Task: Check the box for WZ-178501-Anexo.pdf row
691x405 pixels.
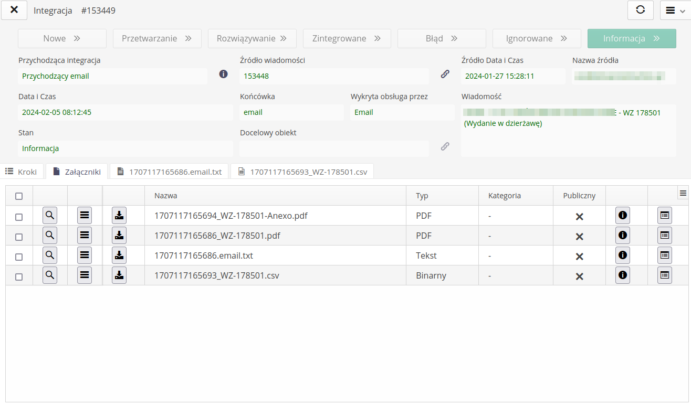Action: coord(19,217)
